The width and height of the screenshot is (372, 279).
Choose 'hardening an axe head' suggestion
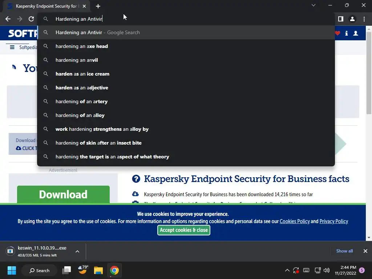pos(186,46)
